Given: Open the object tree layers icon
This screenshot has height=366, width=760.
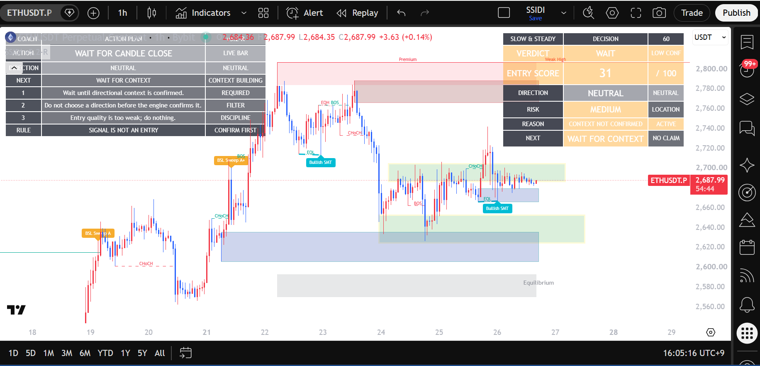Looking at the screenshot, I should tap(747, 99).
